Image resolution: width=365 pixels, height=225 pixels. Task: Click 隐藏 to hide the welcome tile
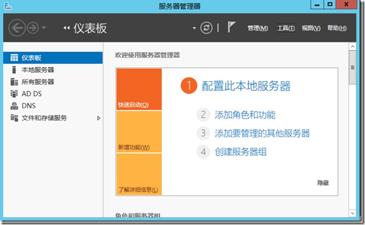(323, 183)
